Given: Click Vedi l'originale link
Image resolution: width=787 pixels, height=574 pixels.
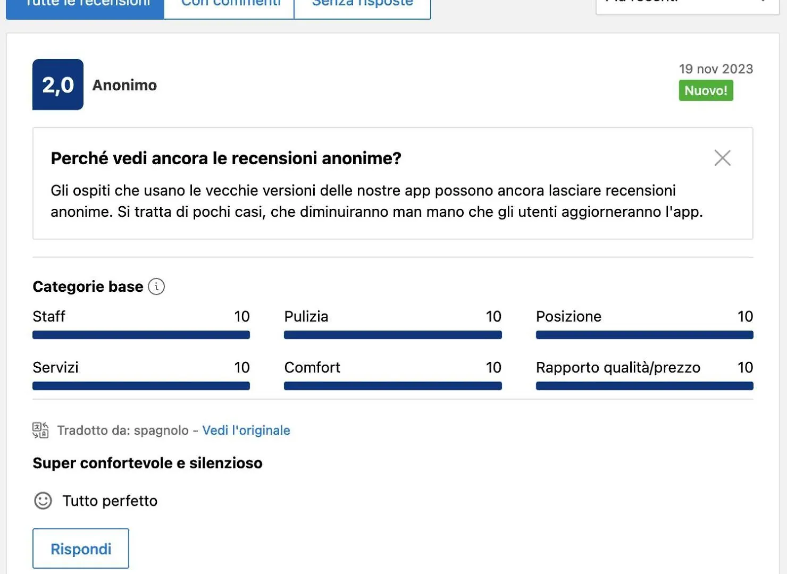Looking at the screenshot, I should 246,430.
